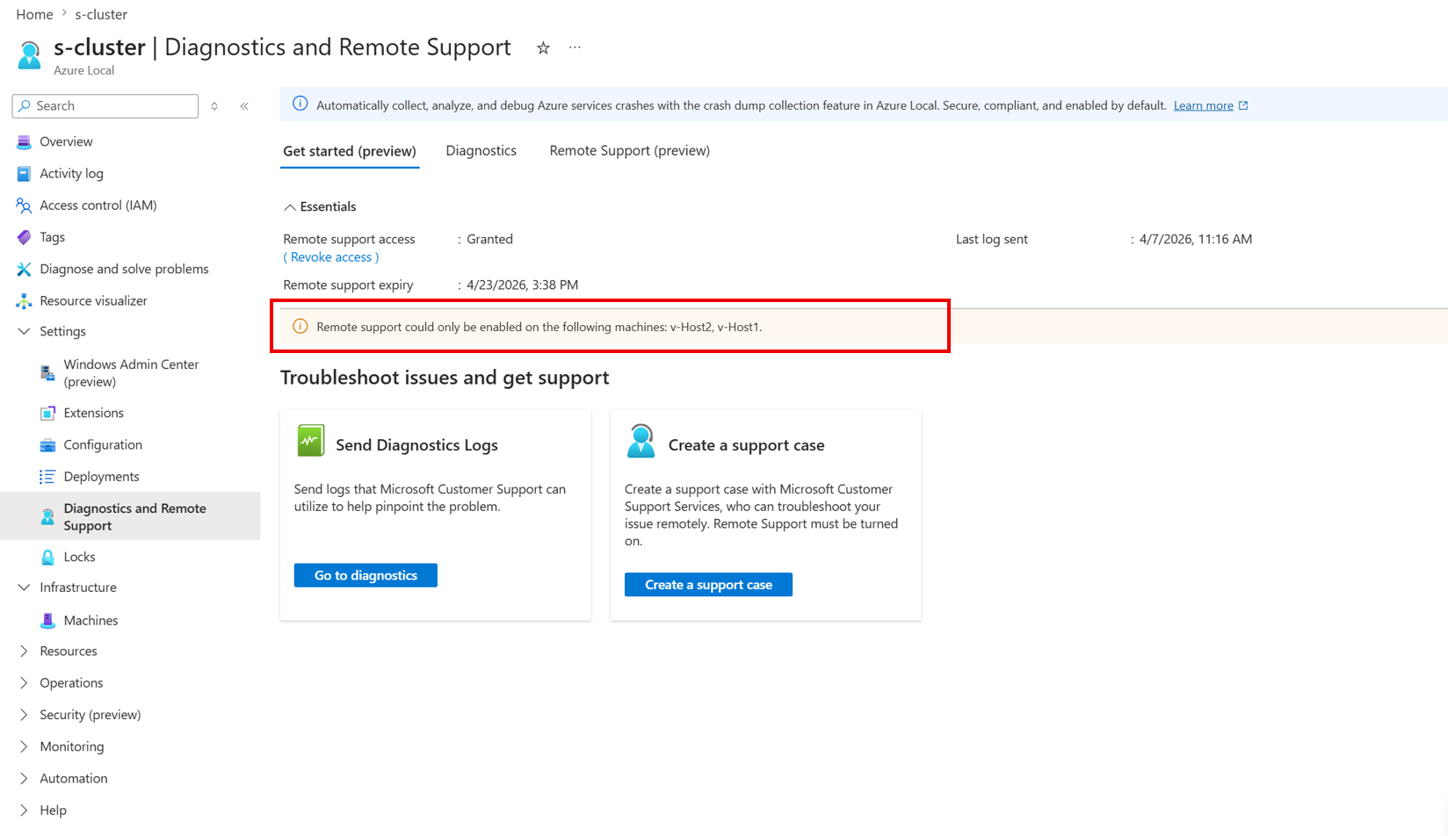Collapse the sidebar with double chevron

pyautogui.click(x=244, y=106)
